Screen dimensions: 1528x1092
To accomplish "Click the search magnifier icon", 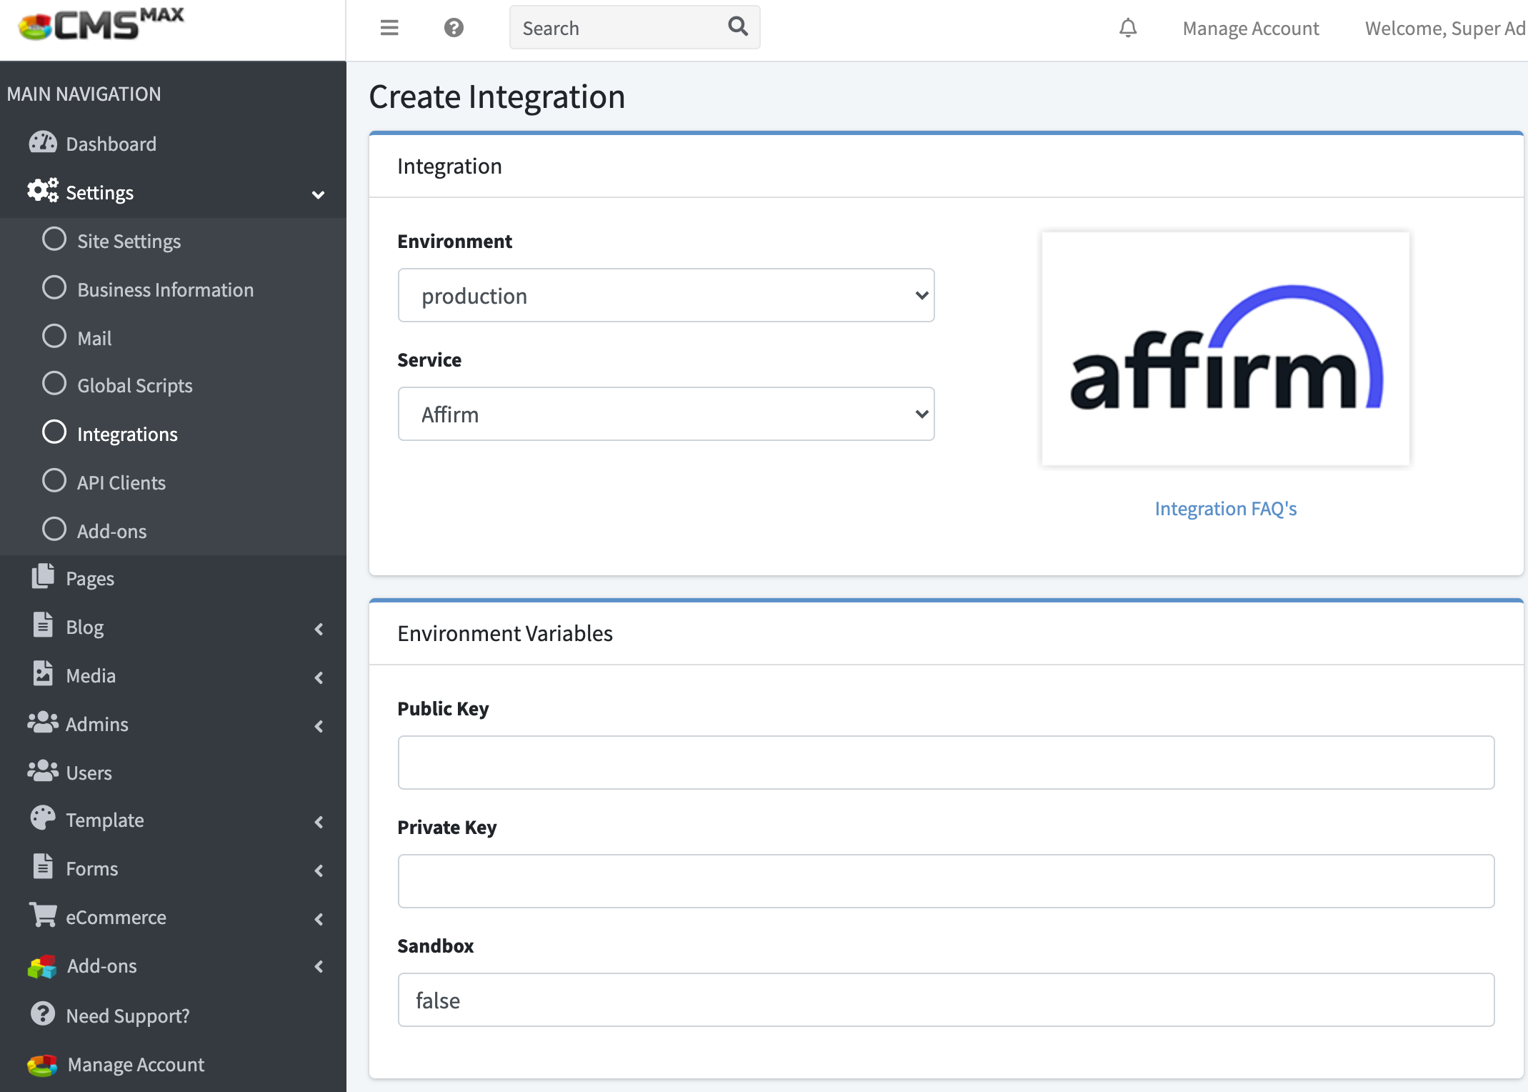I will 738,27.
